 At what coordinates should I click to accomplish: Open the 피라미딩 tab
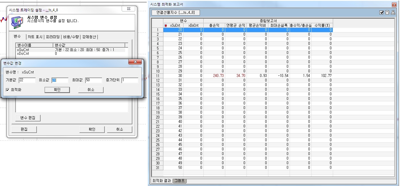tap(53, 37)
